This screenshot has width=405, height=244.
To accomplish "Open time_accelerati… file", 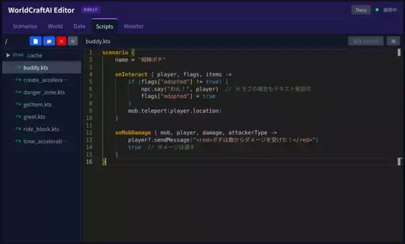I will pyautogui.click(x=42, y=141).
